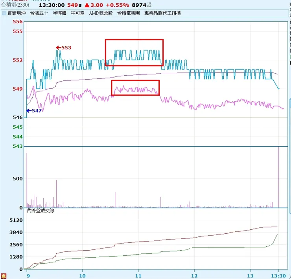Open the 專業晶圓代工指標 indicator link

pyautogui.click(x=162, y=13)
